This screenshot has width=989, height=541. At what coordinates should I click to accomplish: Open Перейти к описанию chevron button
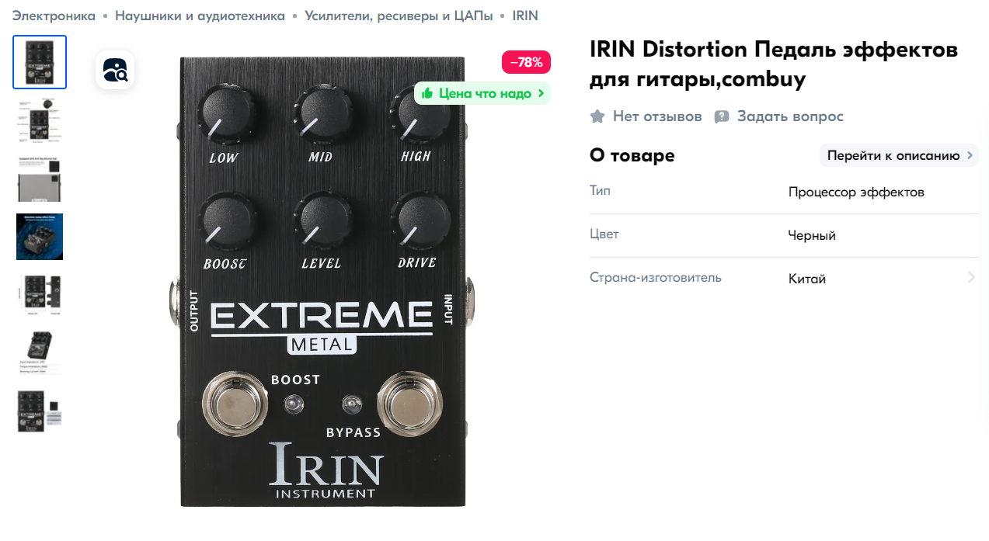[899, 155]
